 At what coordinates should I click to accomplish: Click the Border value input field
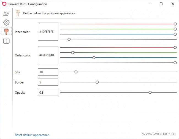pyautogui.click(x=48, y=82)
